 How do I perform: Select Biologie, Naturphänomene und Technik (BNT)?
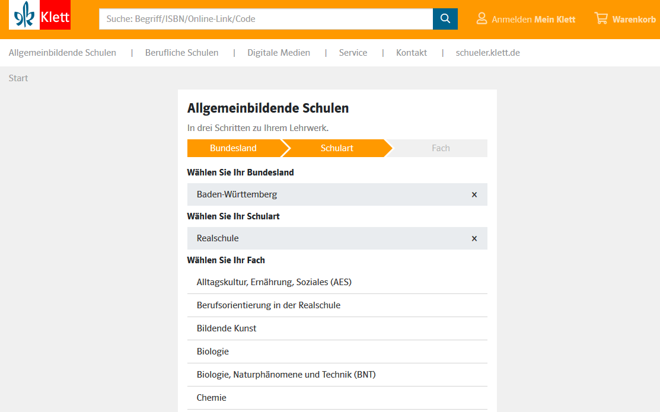286,375
